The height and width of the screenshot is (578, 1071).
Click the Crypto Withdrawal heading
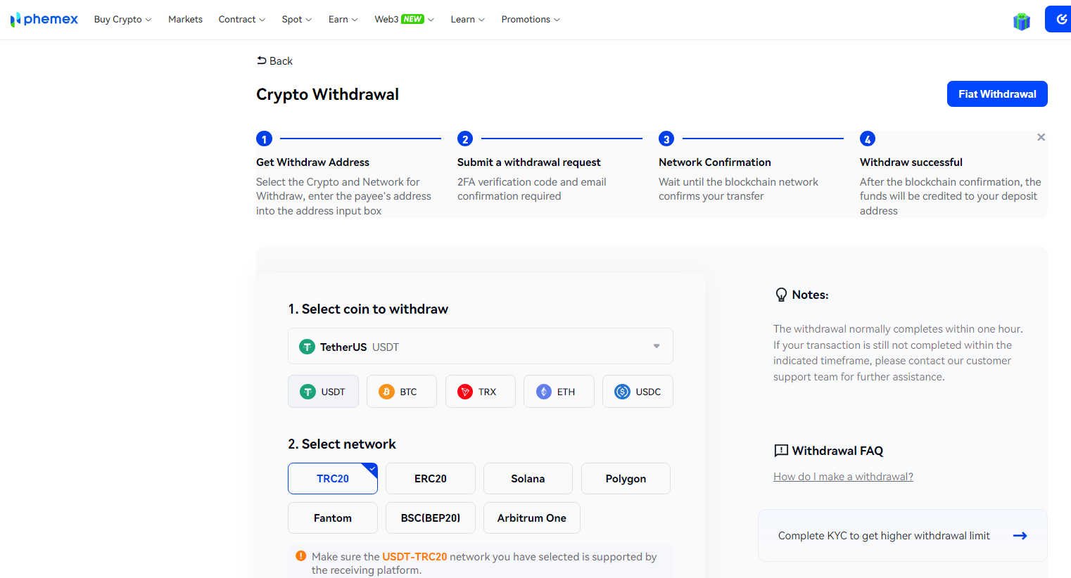327,94
